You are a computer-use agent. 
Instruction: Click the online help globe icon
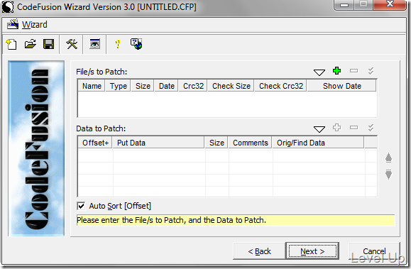click(136, 44)
